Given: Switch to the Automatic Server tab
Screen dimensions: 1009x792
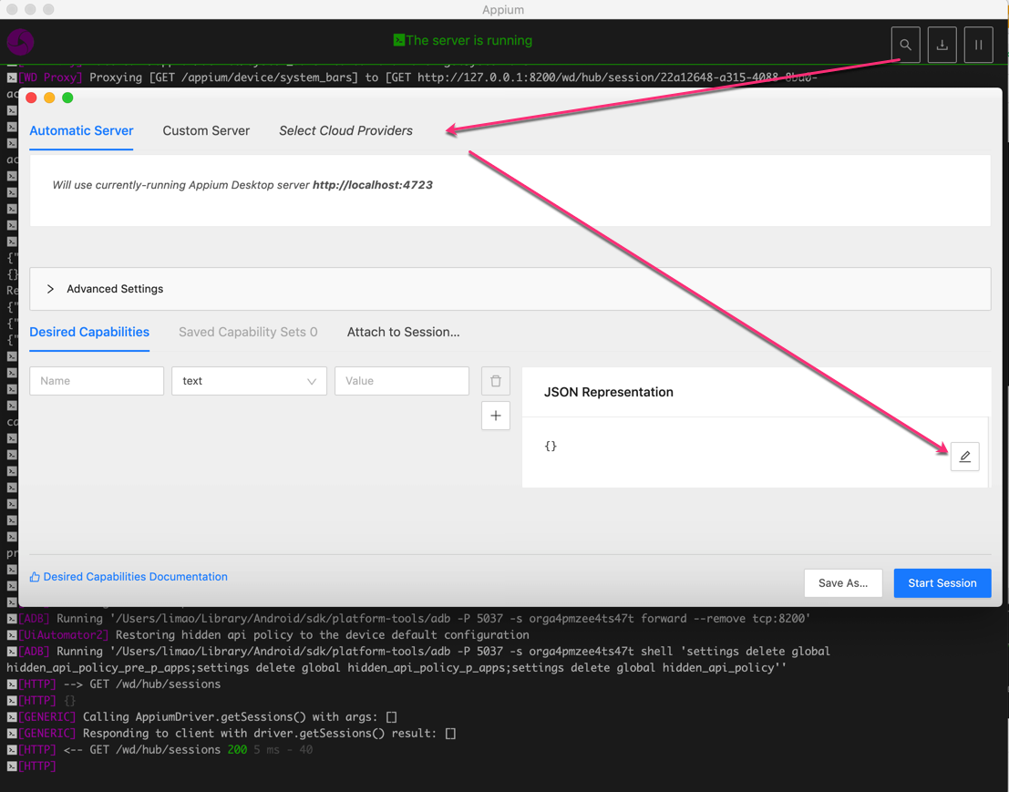Looking at the screenshot, I should click(81, 130).
